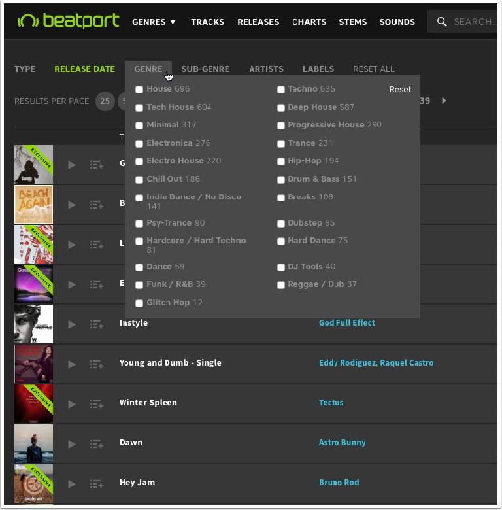
Task: Check the DJ Tools checkbox
Action: [281, 267]
